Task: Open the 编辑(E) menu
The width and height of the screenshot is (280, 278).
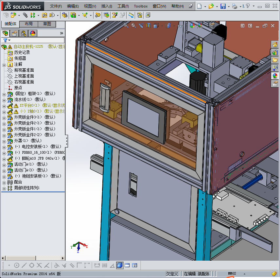Action: pyautogui.click(x=73, y=6)
